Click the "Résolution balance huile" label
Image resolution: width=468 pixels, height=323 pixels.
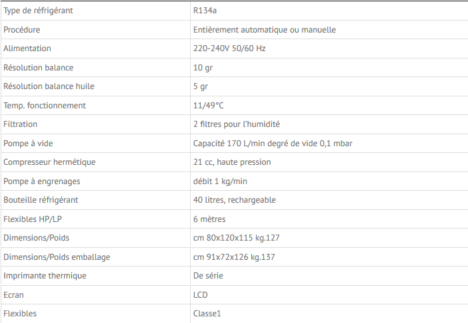[48, 86]
